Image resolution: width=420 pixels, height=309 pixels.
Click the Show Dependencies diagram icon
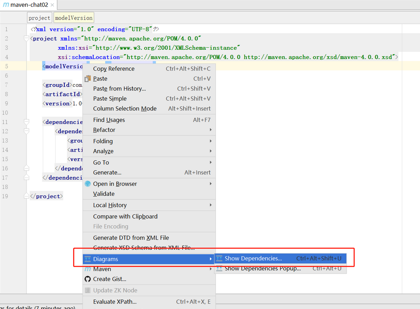point(219,258)
